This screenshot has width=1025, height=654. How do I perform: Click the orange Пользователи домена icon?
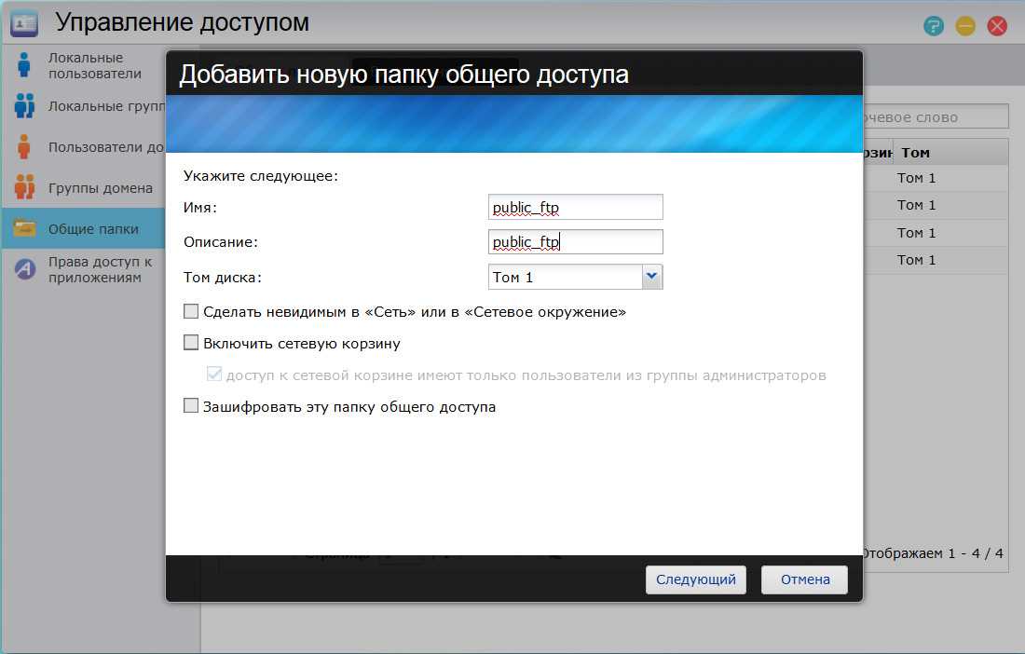pyautogui.click(x=24, y=147)
